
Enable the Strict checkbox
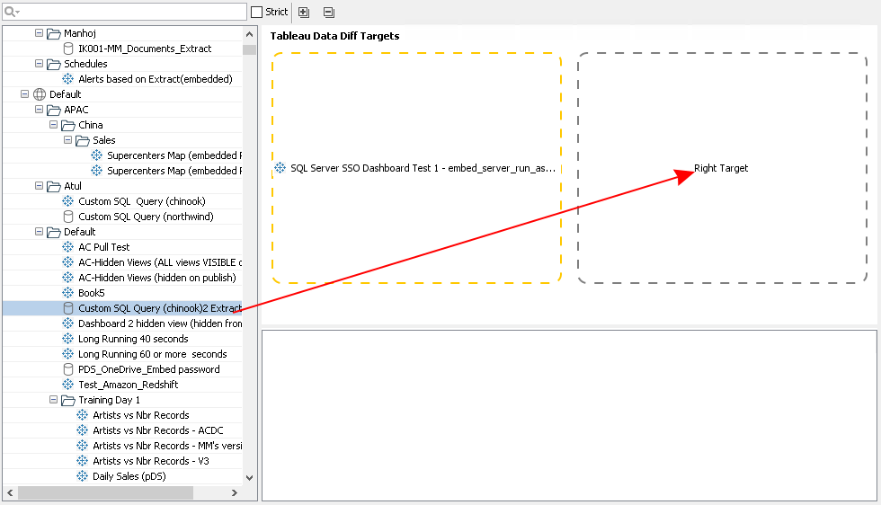[x=257, y=12]
